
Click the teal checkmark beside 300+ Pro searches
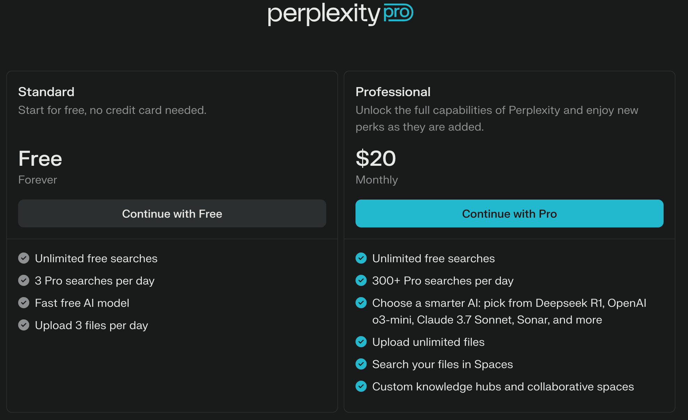click(x=361, y=281)
